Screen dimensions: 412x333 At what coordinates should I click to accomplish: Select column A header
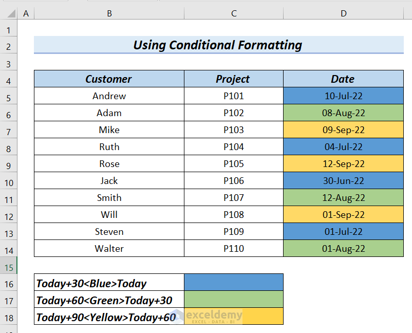(26, 13)
